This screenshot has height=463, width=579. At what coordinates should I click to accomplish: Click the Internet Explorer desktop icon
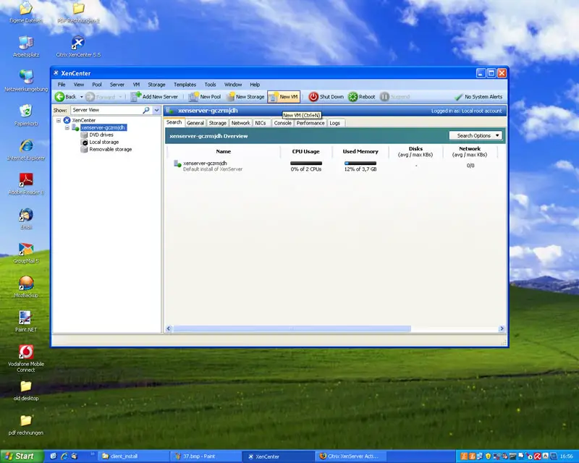pyautogui.click(x=26, y=150)
